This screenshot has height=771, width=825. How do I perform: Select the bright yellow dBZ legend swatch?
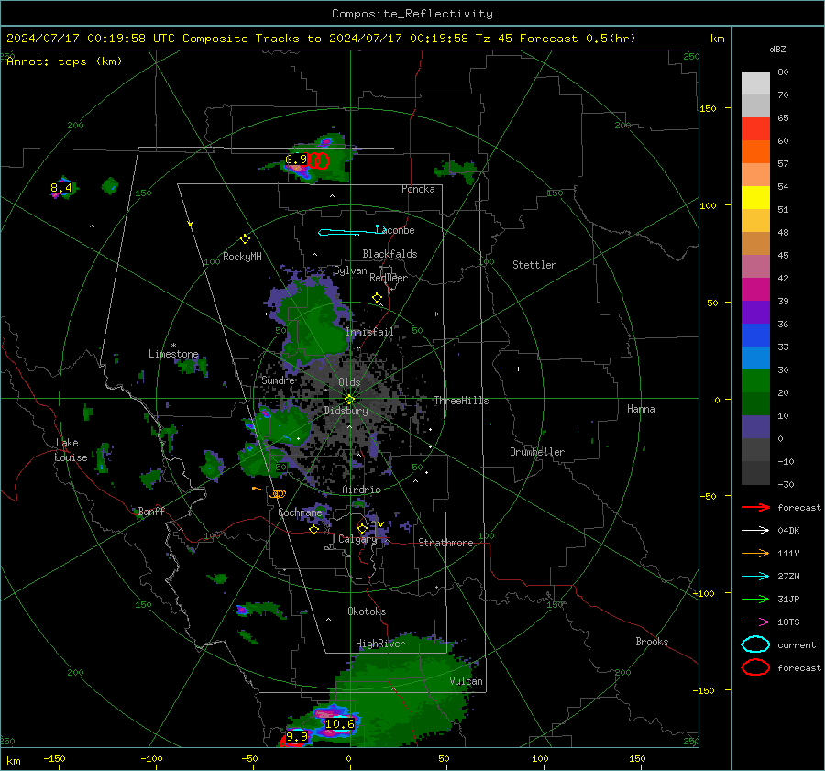pyautogui.click(x=755, y=197)
